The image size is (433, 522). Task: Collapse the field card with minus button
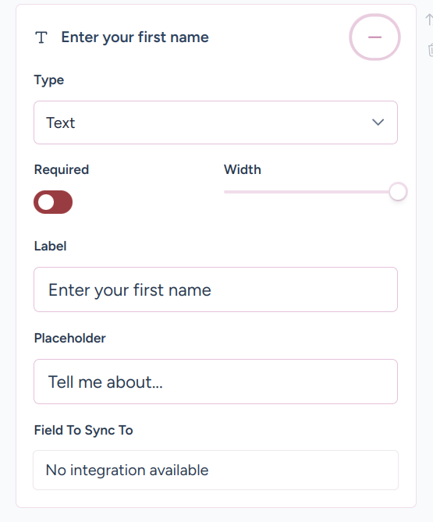click(x=374, y=37)
